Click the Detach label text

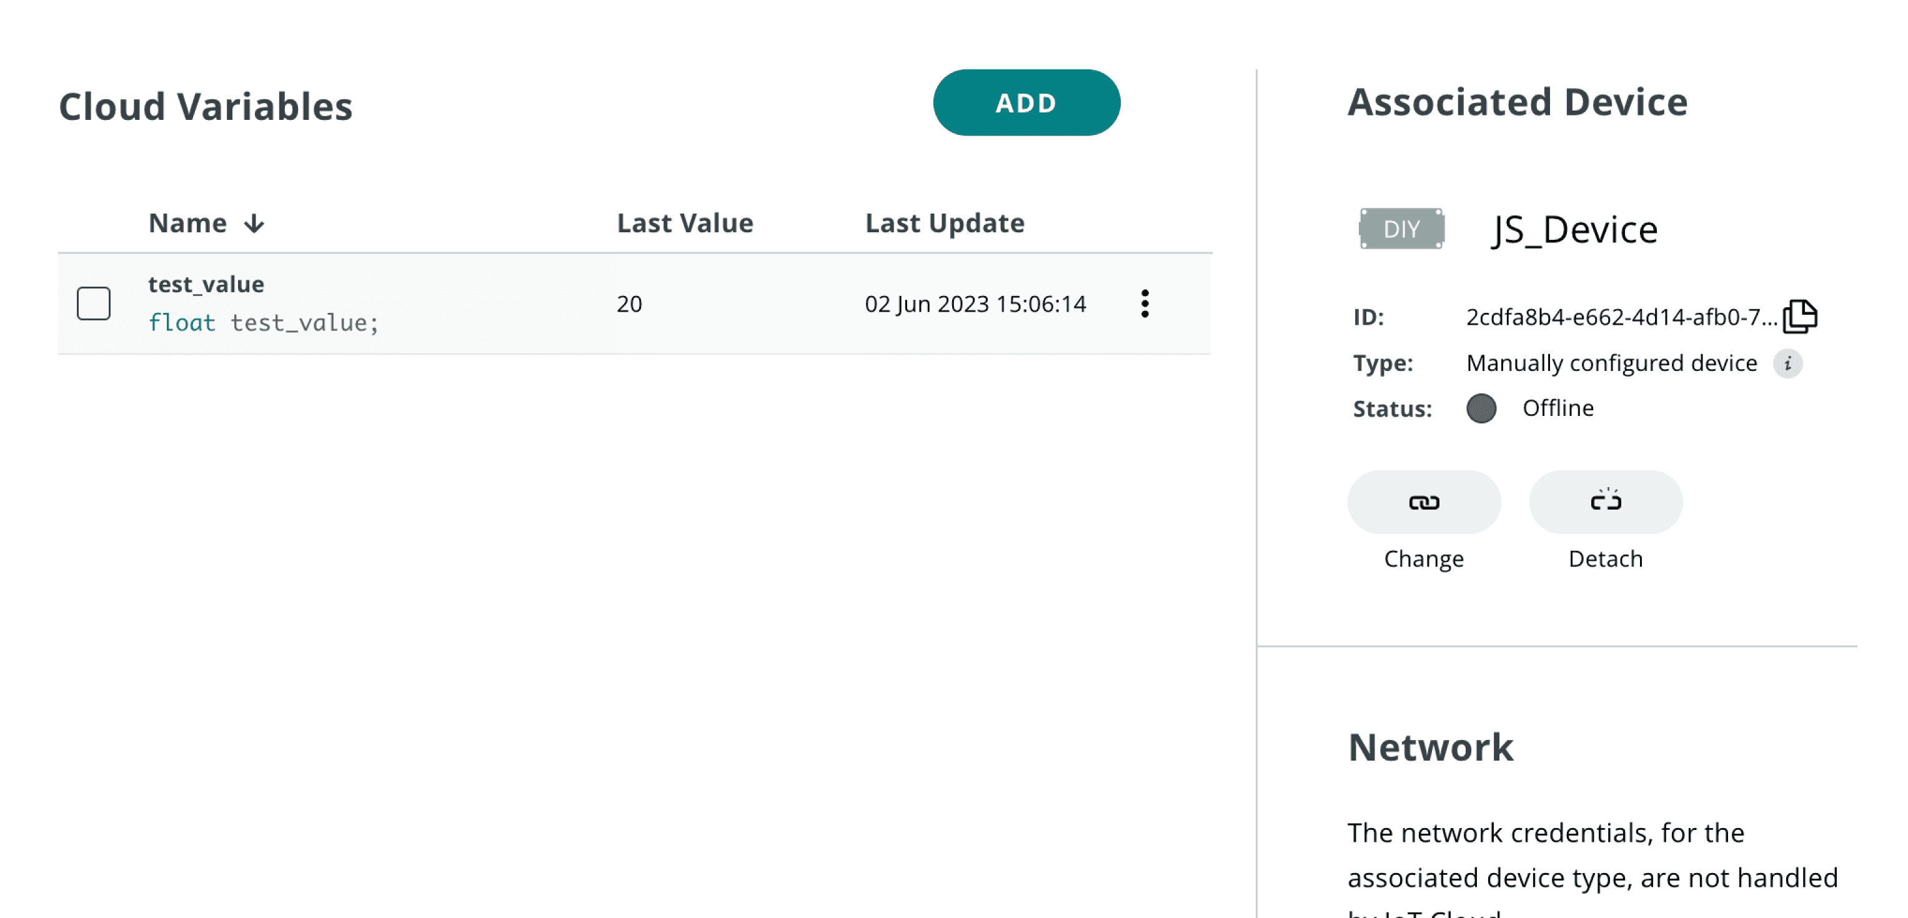click(1605, 558)
